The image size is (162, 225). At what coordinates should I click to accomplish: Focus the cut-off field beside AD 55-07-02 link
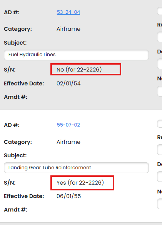pos(160,124)
